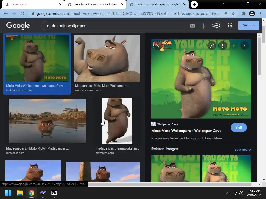Visit the Wallpaper Cave page
Image resolution: width=266 pixels, height=199 pixels.
pyautogui.click(x=239, y=127)
